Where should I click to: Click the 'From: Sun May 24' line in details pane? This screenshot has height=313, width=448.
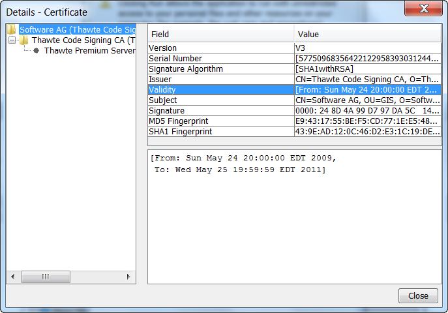click(243, 158)
